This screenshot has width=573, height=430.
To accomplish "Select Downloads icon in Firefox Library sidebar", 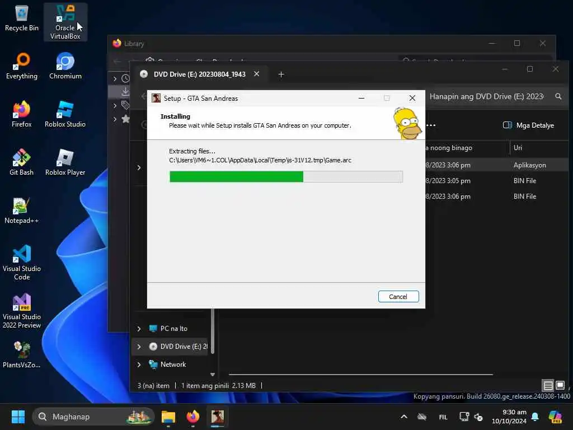I will point(125,91).
